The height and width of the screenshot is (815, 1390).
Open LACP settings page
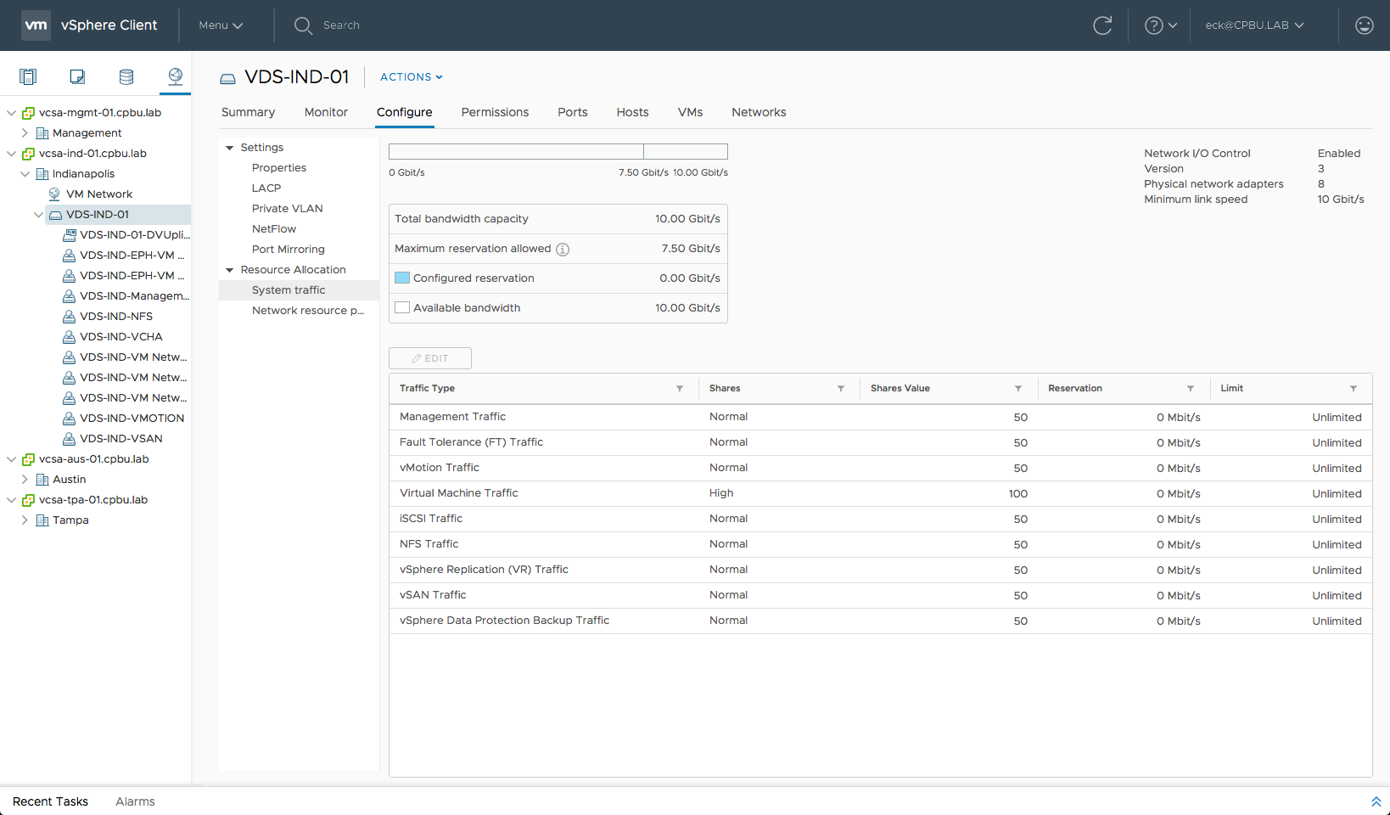coord(266,188)
